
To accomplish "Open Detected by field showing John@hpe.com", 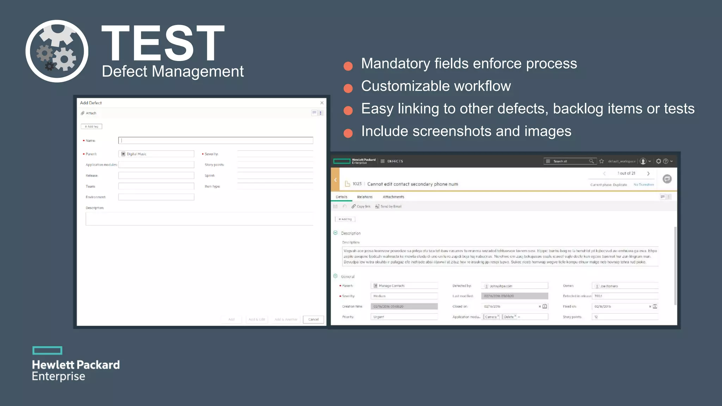I will (514, 286).
